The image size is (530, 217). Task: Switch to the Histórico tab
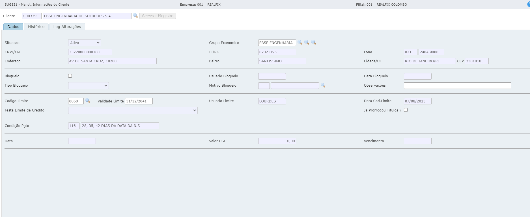pyautogui.click(x=36, y=27)
